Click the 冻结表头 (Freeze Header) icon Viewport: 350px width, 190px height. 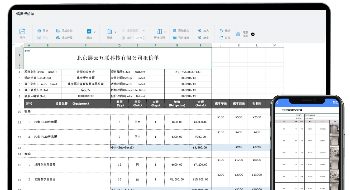pyautogui.click(x=174, y=30)
